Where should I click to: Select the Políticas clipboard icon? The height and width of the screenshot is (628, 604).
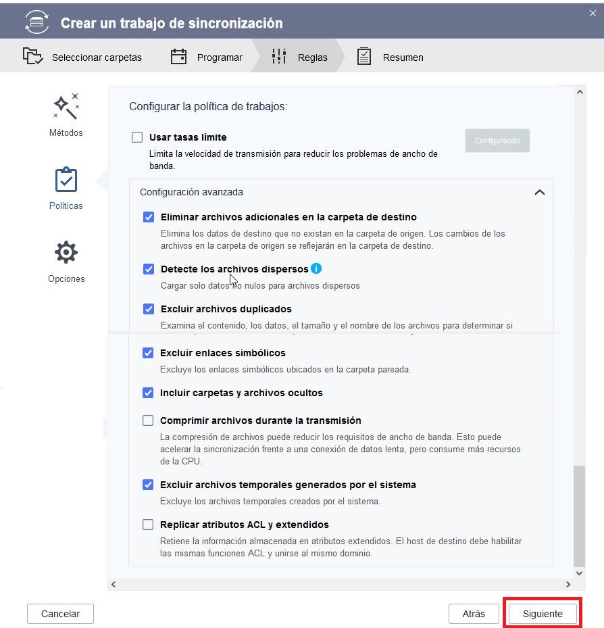[x=66, y=180]
